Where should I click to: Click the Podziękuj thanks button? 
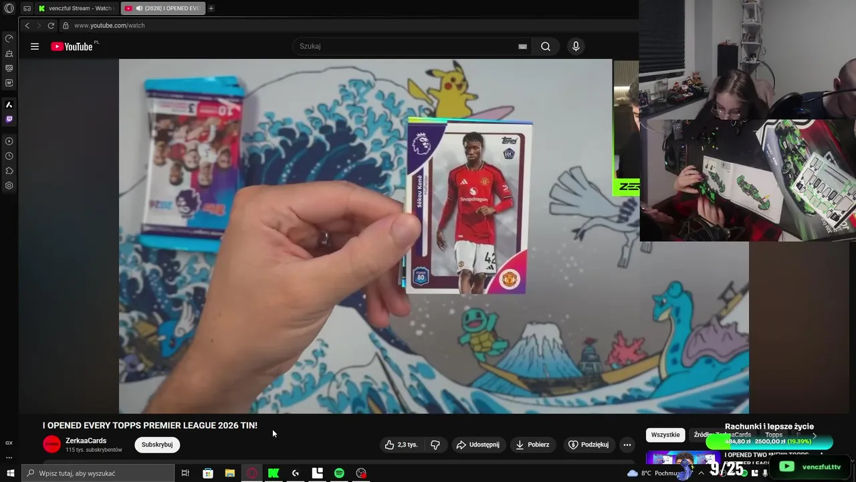pyautogui.click(x=588, y=445)
